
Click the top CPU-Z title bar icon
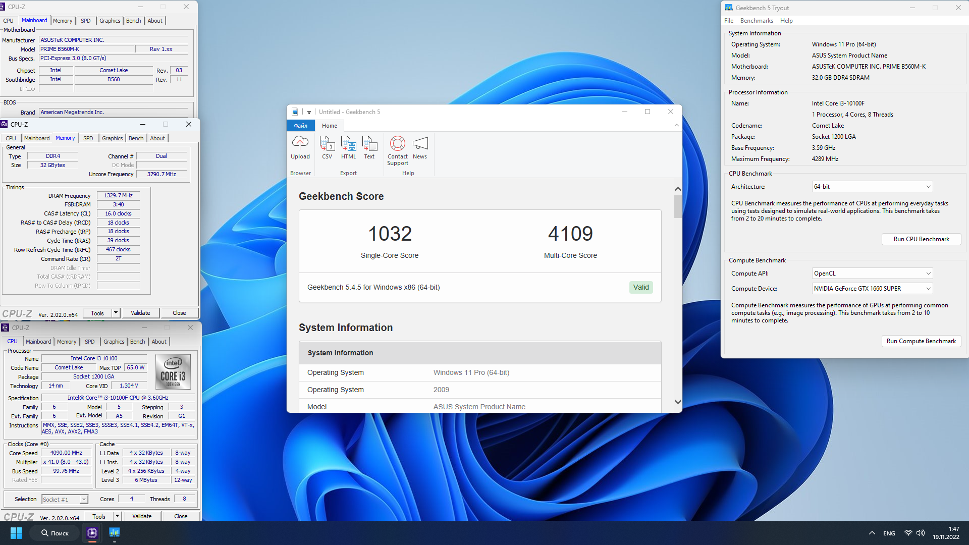click(x=2, y=7)
